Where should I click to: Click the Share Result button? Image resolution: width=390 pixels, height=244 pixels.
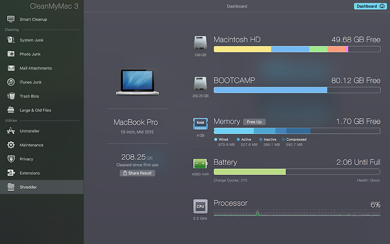point(137,173)
